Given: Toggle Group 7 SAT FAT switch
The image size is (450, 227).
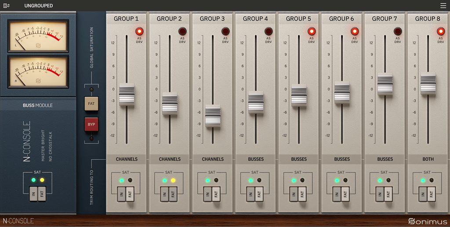Looking at the screenshot, I should tap(388, 194).
